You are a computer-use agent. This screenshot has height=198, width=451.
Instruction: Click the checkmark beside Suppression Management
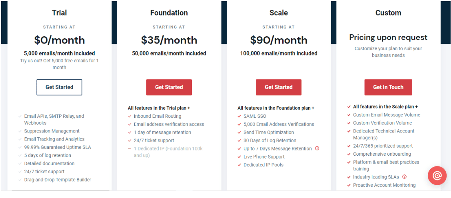(20, 131)
